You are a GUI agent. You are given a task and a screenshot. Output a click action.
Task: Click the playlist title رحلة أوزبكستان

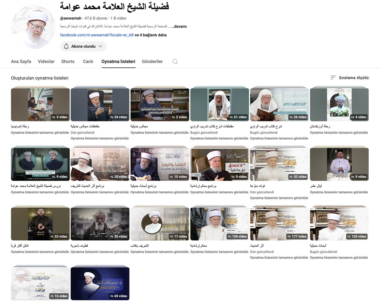(x=320, y=126)
